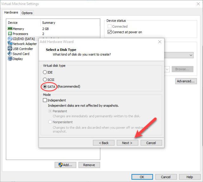Open the dropdown left of Browse

[167, 69]
